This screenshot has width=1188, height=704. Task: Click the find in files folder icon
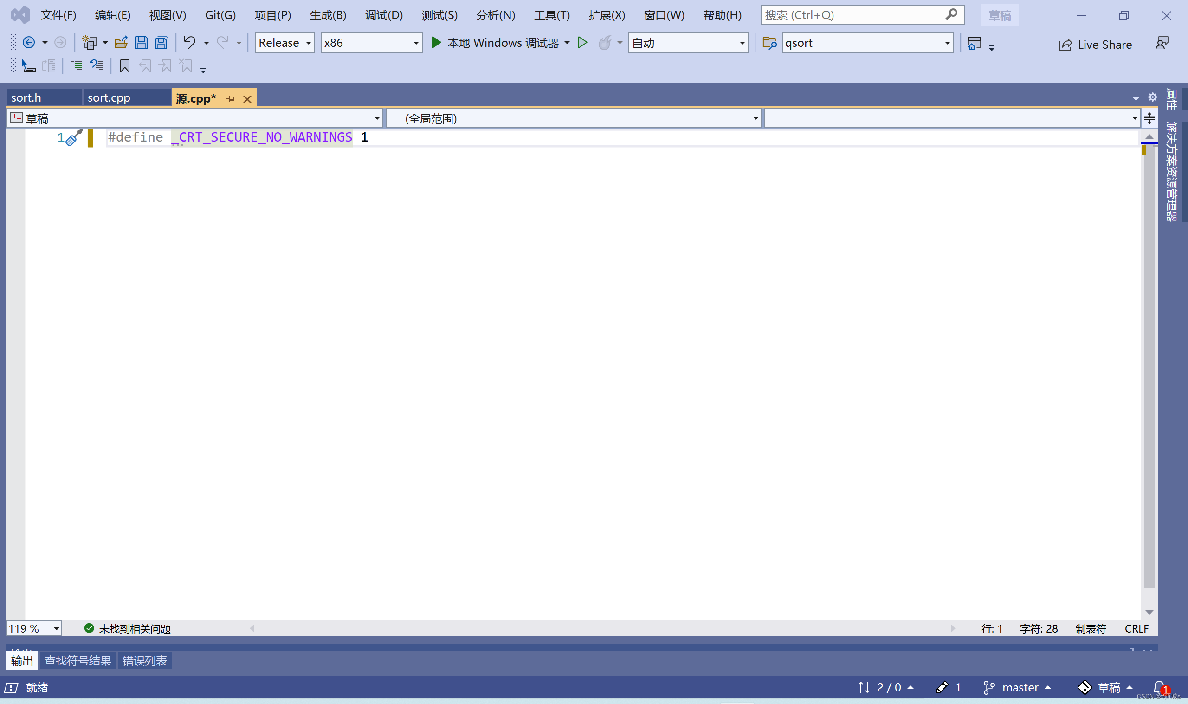pyautogui.click(x=769, y=43)
